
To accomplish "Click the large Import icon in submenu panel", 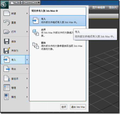I will [36, 20].
